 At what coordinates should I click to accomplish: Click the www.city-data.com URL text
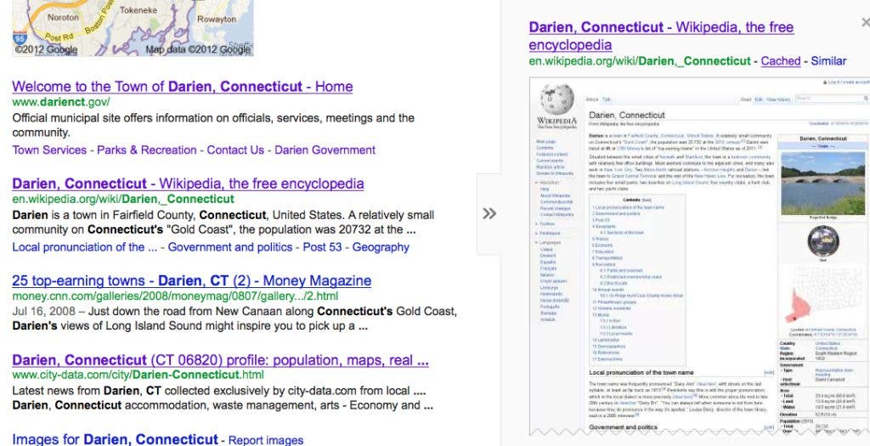pyautogui.click(x=138, y=375)
